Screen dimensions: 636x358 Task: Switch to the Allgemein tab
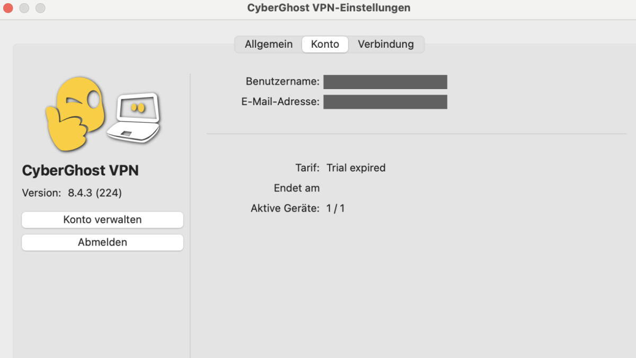click(268, 45)
